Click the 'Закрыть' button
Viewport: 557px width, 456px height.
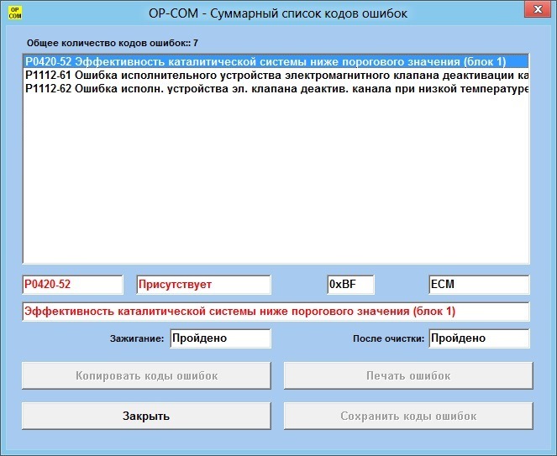point(146,416)
